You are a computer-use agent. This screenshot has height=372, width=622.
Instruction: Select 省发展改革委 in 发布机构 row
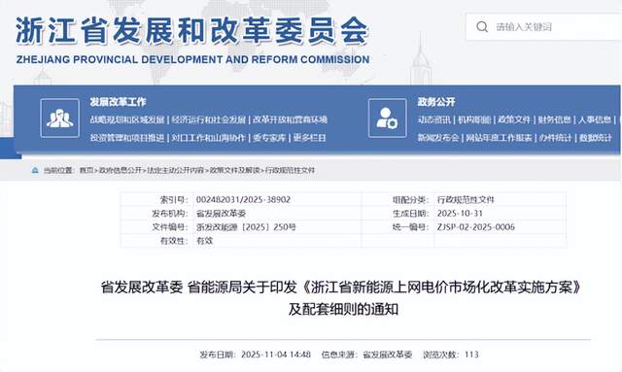[x=221, y=214]
